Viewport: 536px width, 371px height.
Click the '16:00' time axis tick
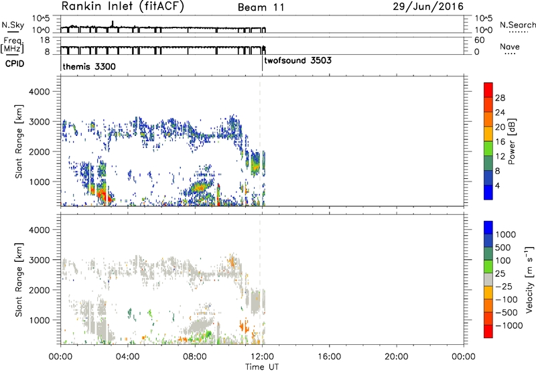(329, 357)
